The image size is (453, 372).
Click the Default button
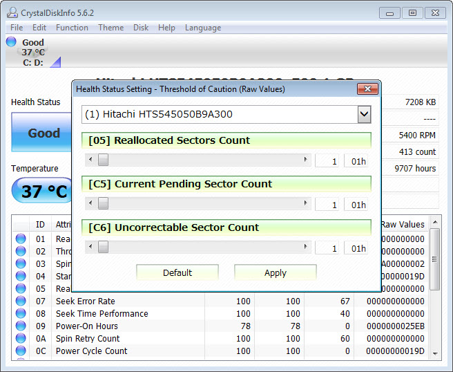click(177, 272)
